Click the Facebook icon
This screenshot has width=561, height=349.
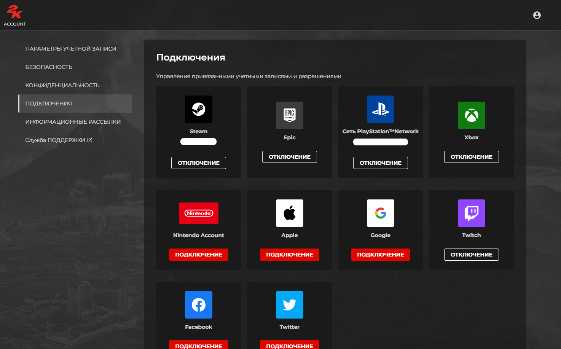pos(199,305)
